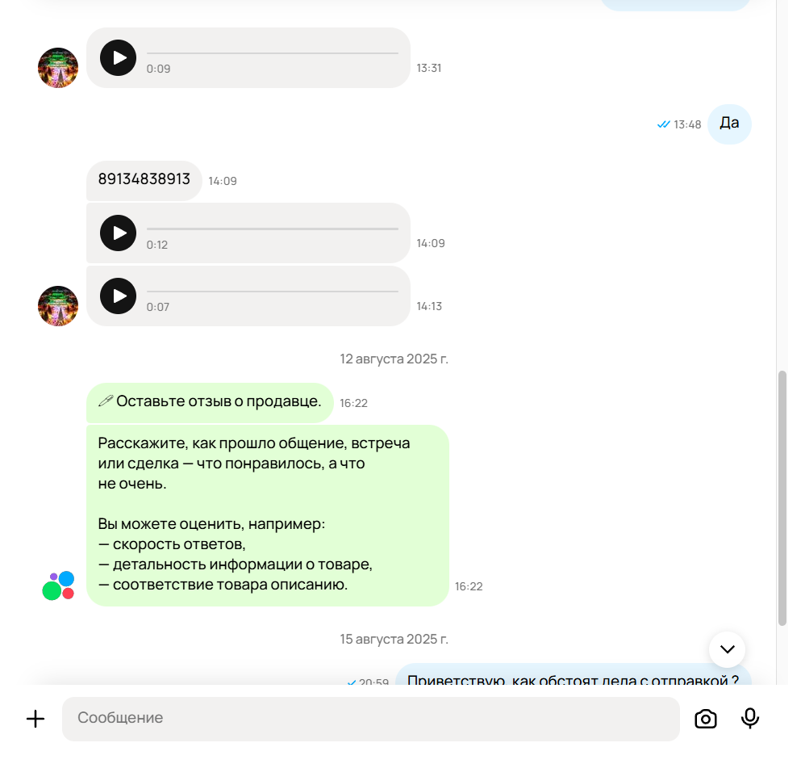This screenshot has height=768, width=801.
Task: Focus the Сообщение input field
Action: coord(371,719)
